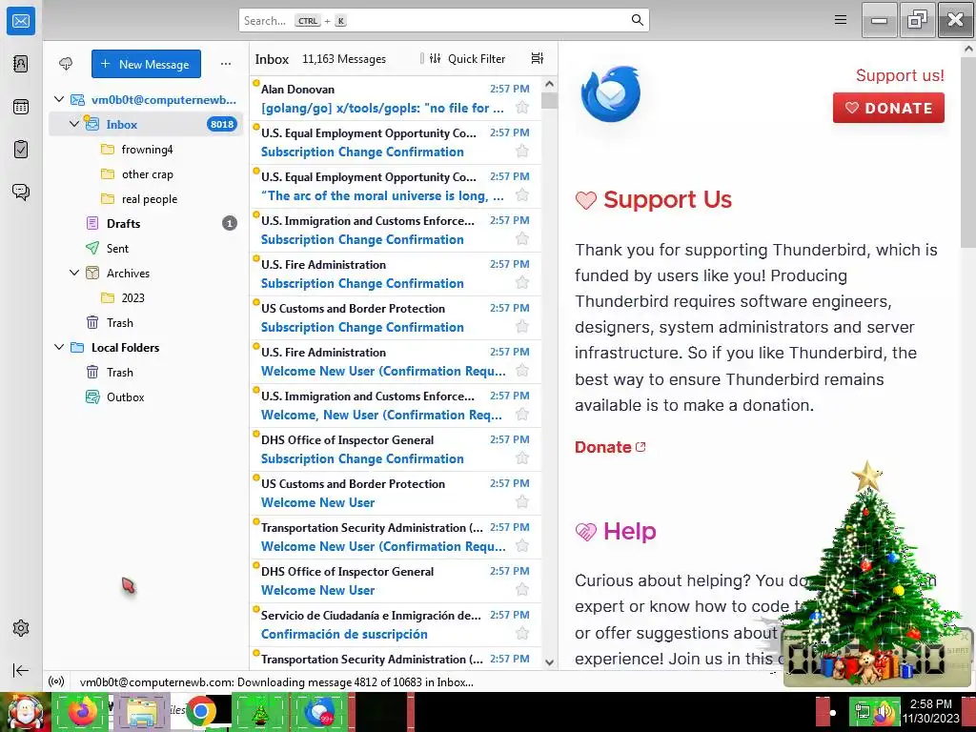The width and height of the screenshot is (976, 732).
Task: Click the start page scrollbar thumb
Action: pyautogui.click(x=968, y=152)
